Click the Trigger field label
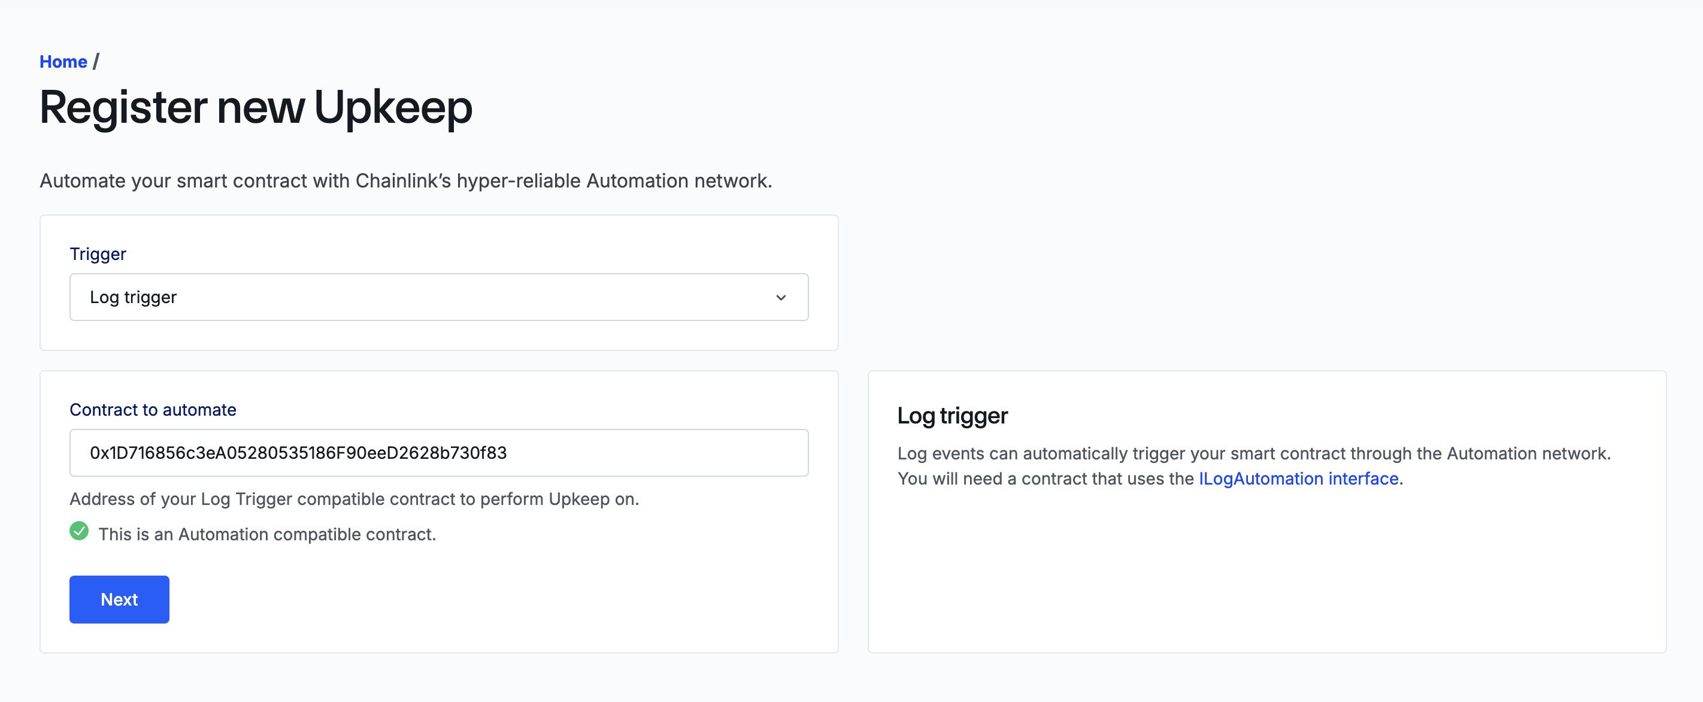This screenshot has width=1703, height=702. pyautogui.click(x=98, y=254)
